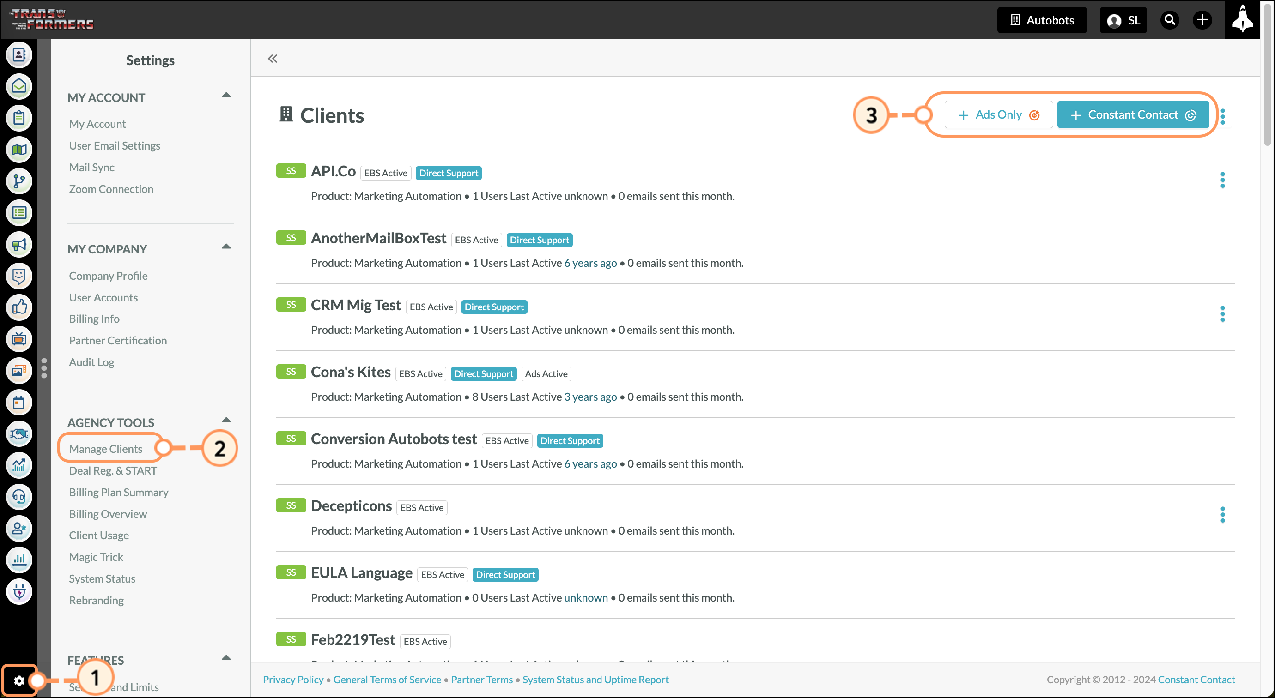Click the Constant Contact copyright link
The height and width of the screenshot is (698, 1275).
click(1196, 680)
